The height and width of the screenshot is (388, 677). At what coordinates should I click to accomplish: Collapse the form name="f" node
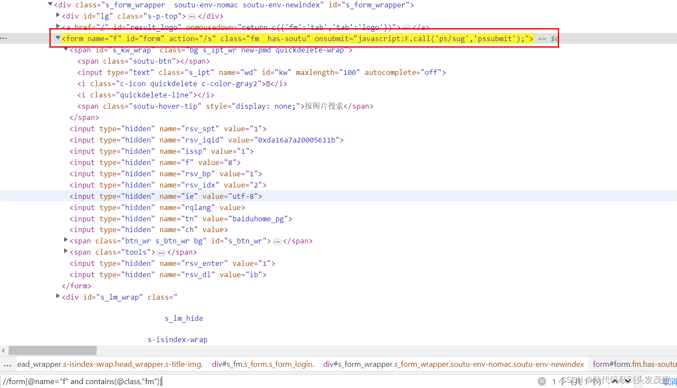(x=58, y=38)
